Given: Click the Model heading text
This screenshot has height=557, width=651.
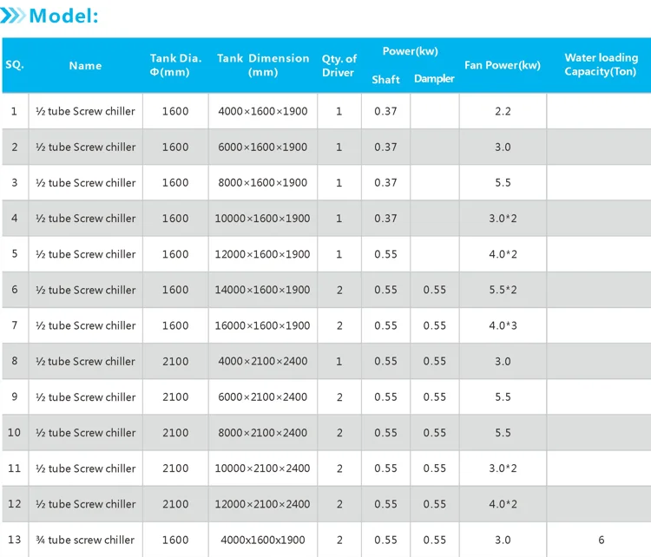Looking at the screenshot, I should (x=64, y=16).
